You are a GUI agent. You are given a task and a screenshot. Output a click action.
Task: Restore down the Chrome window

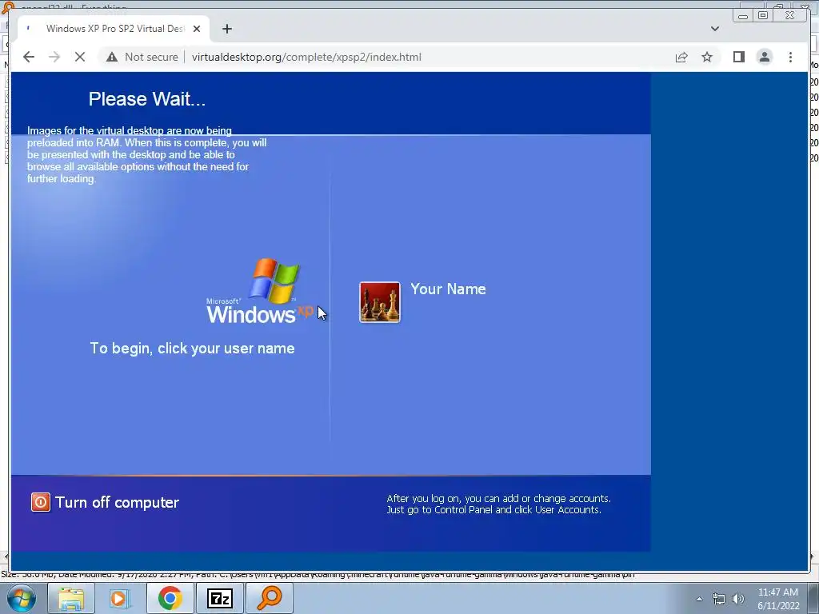(763, 15)
